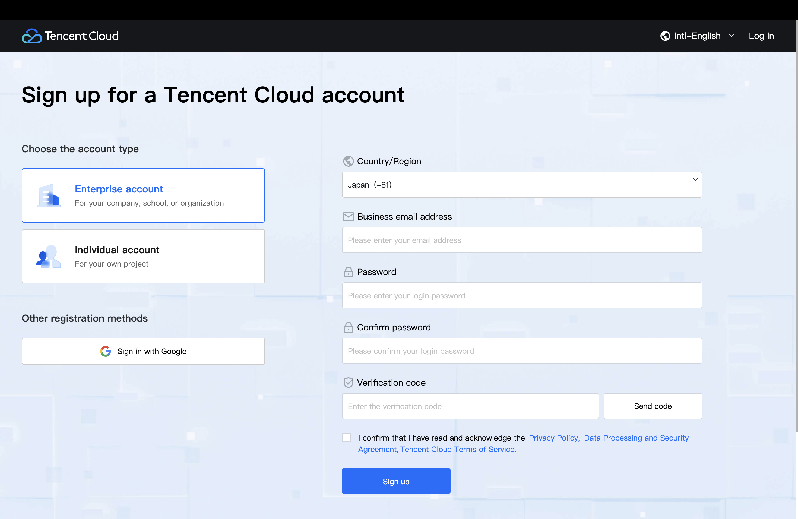Click the Tencent Cloud logo icon
798x519 pixels.
(32, 36)
